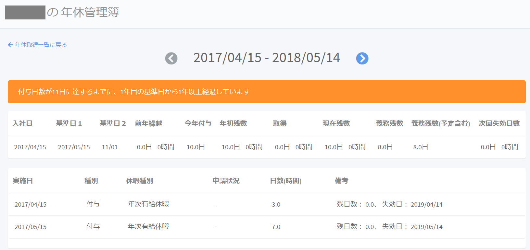Click the 基準日２ column header
Screen dimensions: 530x250
coord(113,123)
